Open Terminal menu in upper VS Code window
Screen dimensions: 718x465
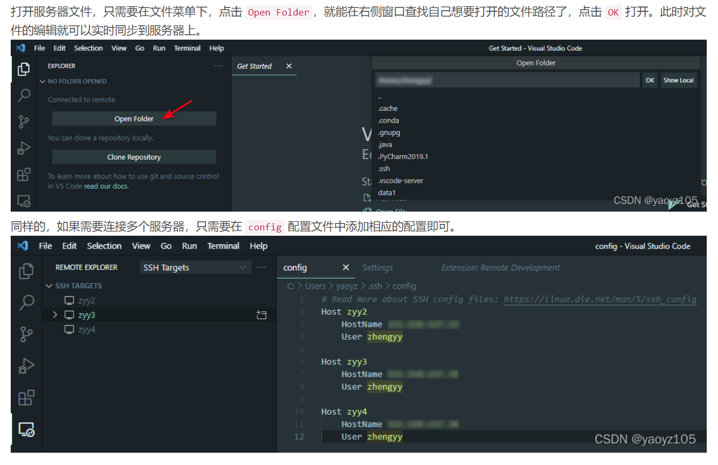(187, 48)
